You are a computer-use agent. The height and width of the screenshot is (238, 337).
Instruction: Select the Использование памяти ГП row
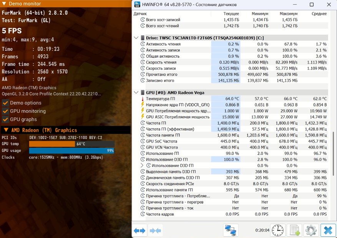234,190
